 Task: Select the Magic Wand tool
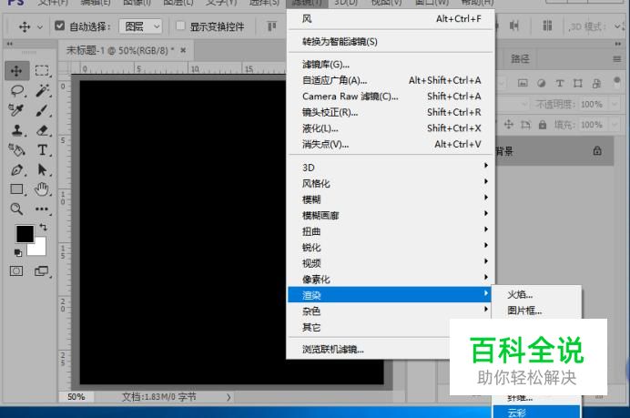43,90
